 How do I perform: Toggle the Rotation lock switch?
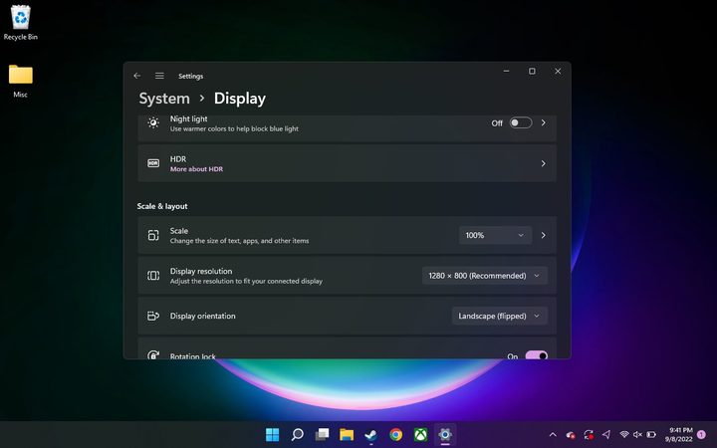click(x=537, y=355)
